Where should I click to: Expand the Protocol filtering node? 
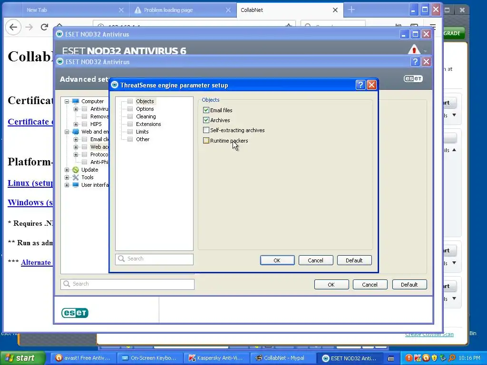click(x=76, y=154)
